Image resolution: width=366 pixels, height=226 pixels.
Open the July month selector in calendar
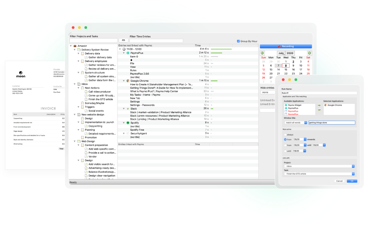pos(281,53)
